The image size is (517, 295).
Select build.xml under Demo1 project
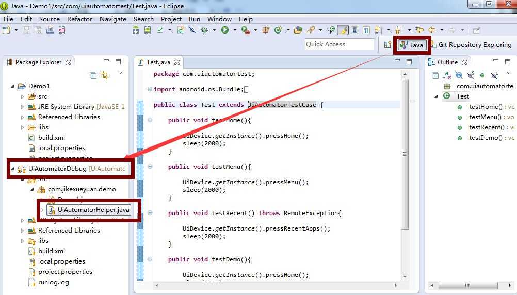click(46, 138)
